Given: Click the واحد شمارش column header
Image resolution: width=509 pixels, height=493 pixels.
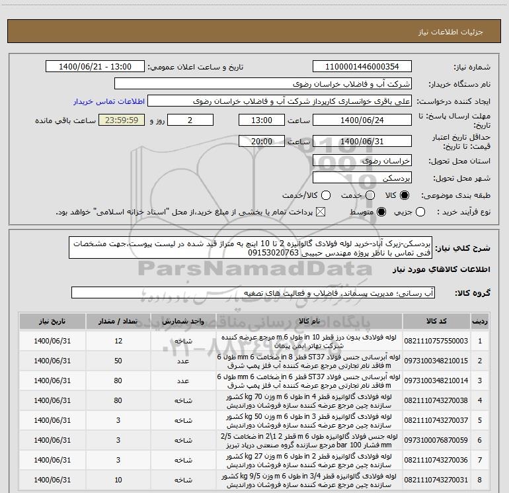Looking at the screenshot, I should (x=183, y=321).
